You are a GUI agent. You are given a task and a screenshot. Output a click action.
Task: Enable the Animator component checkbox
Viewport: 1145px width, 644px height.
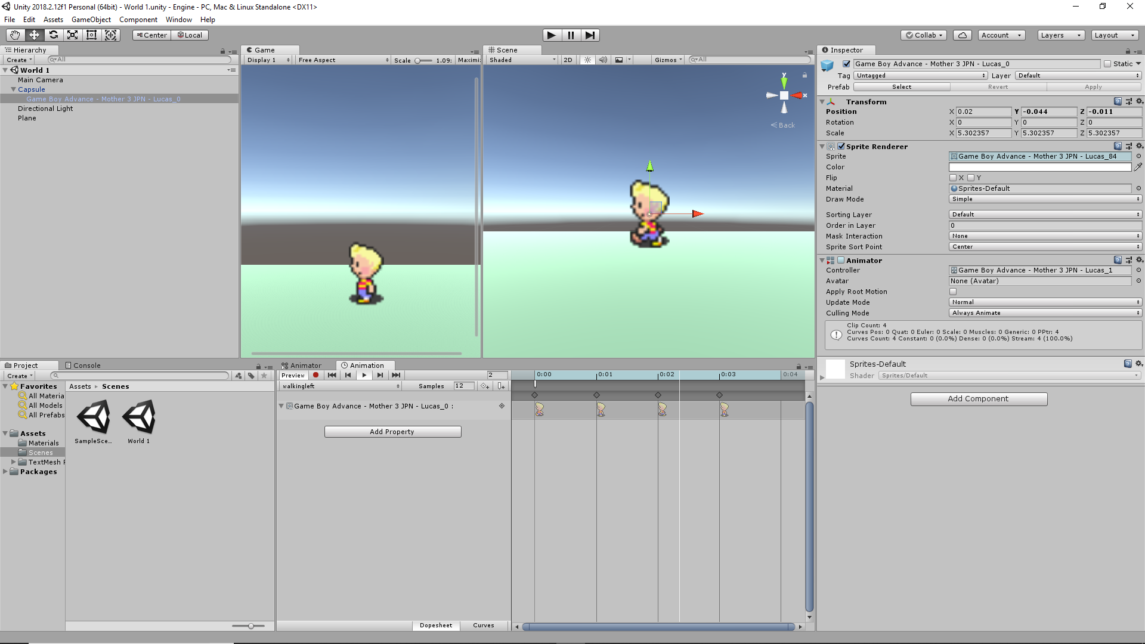[x=841, y=261]
